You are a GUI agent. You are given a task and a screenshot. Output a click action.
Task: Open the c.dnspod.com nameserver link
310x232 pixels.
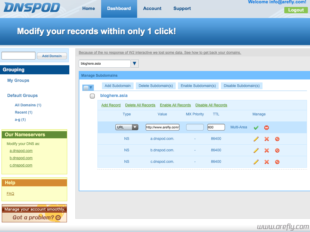pyautogui.click(x=21, y=165)
